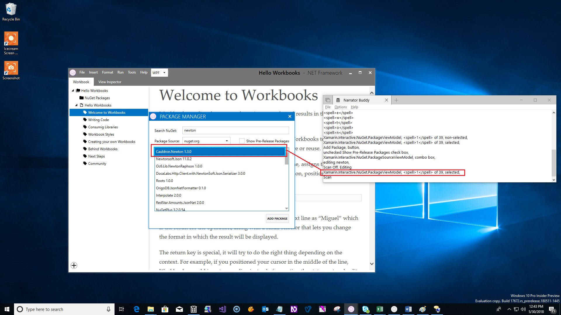Open Microsoft Word from the taskbar
Screen dimensions: 561x315
408,309
